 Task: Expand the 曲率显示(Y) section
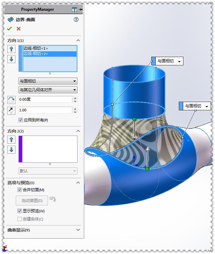point(78,230)
